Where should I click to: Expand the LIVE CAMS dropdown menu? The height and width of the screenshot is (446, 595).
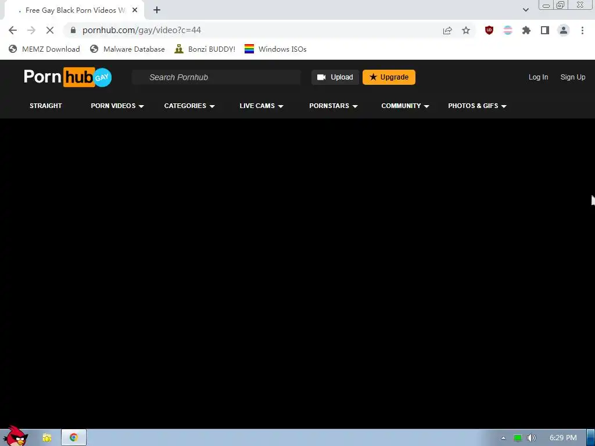pyautogui.click(x=261, y=106)
